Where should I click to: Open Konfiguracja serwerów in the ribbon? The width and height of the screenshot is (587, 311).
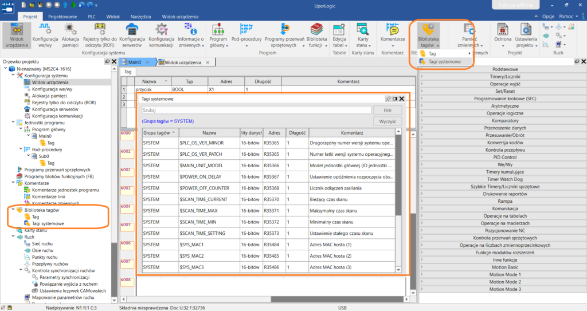coord(132,35)
